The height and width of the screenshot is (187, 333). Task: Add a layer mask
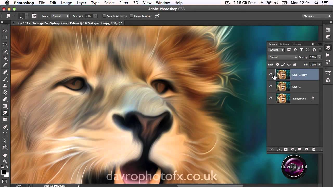pos(286,149)
